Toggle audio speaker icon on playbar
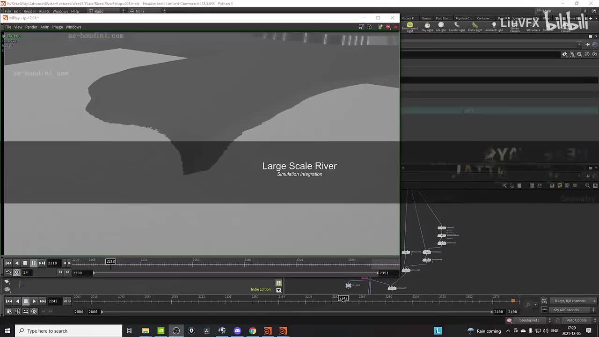This screenshot has width=599, height=337. click(17, 311)
